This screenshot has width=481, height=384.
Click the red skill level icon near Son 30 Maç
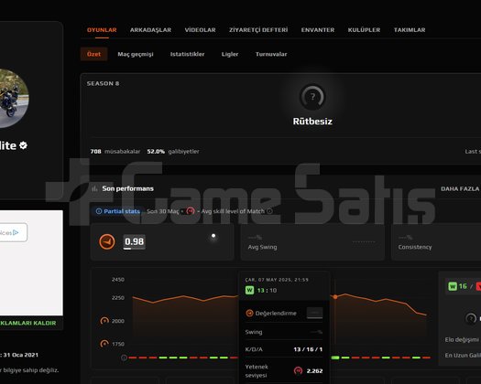click(191, 211)
